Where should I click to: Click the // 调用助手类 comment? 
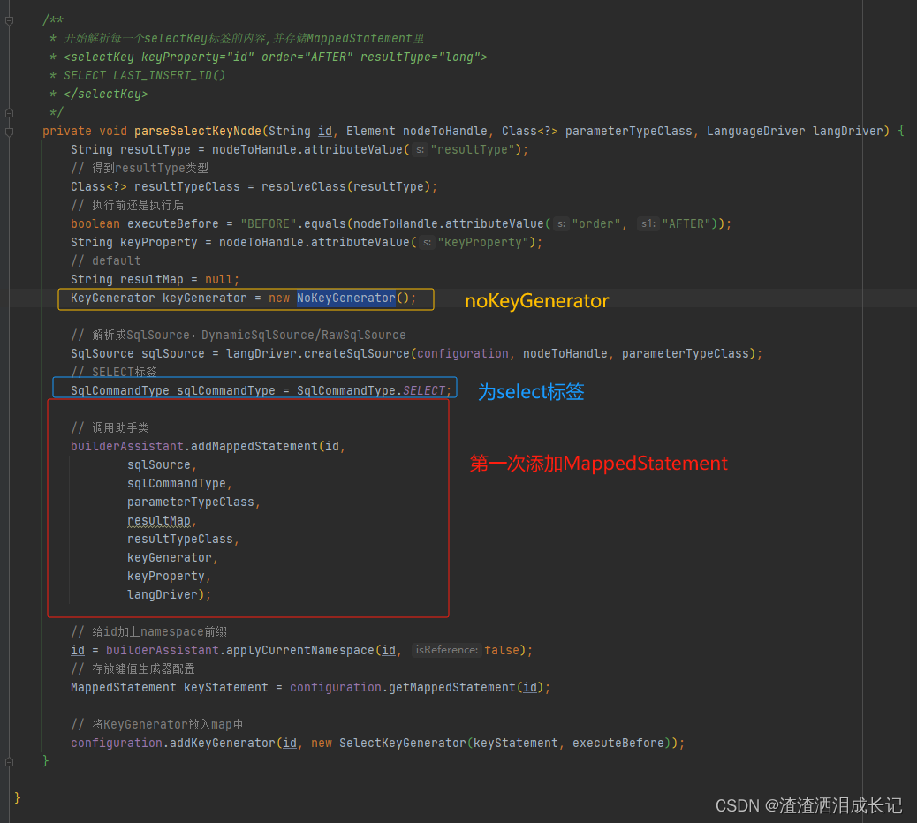click(110, 428)
